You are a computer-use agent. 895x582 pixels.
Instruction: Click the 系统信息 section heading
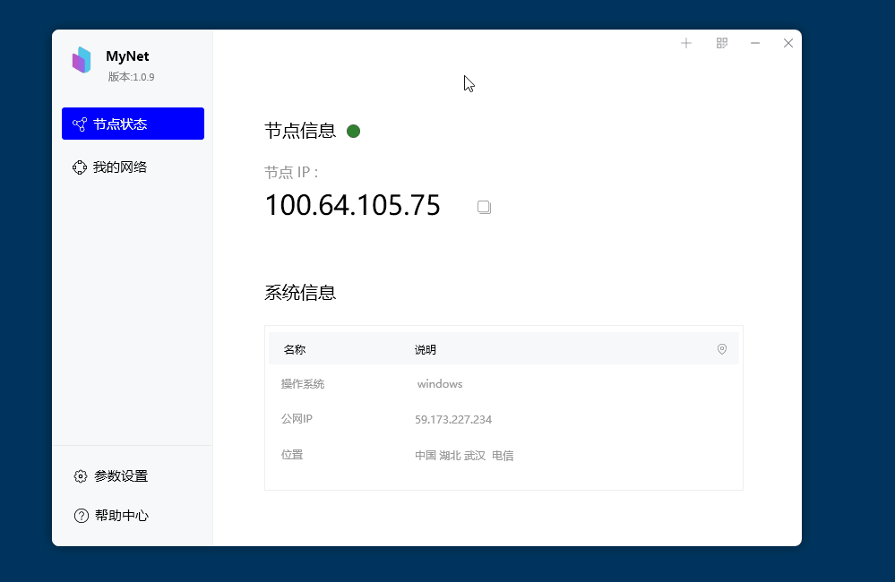pos(300,293)
